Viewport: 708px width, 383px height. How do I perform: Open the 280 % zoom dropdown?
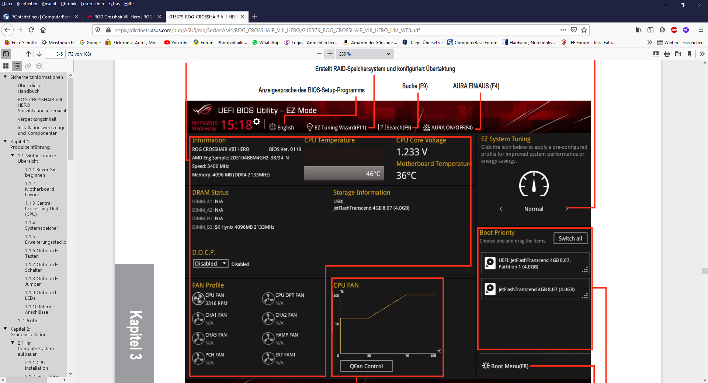[x=364, y=54]
